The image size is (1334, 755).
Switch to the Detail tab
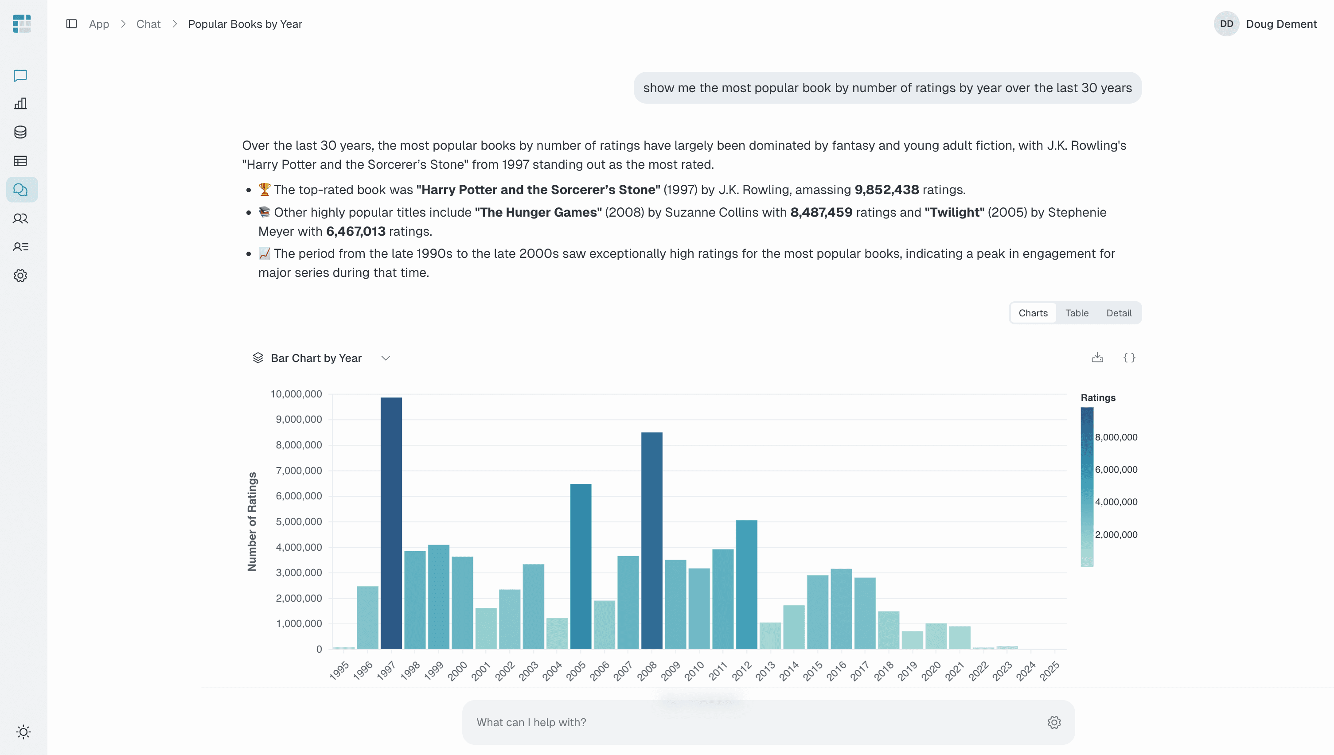tap(1119, 313)
